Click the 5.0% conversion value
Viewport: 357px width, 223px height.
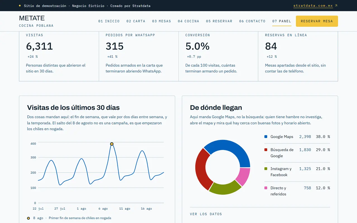pos(197,46)
